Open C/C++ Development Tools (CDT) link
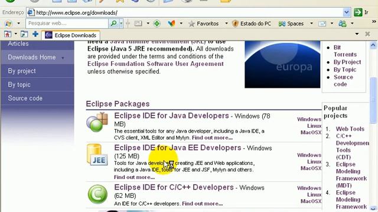Screen dimensions: 378x212 (x=353, y=147)
